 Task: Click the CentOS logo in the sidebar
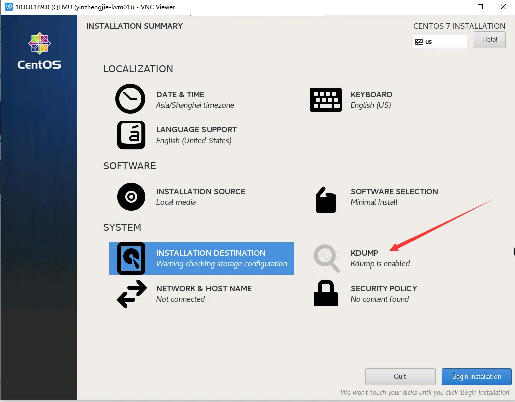[39, 51]
